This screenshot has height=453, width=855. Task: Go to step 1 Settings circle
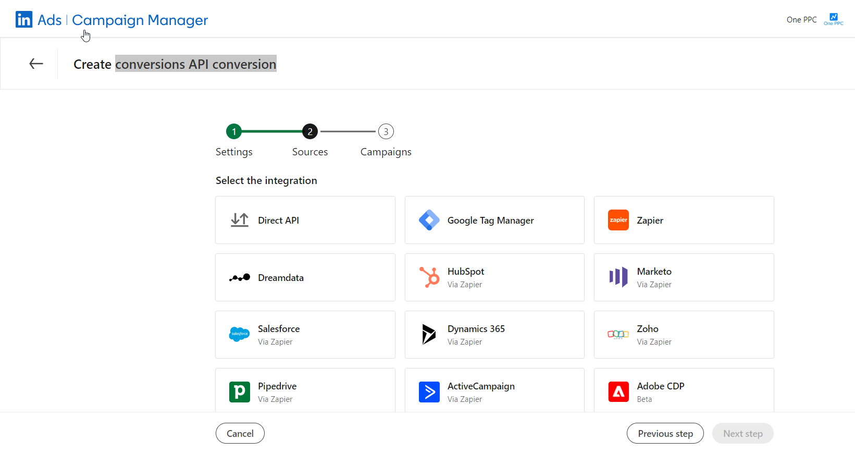pos(234,131)
